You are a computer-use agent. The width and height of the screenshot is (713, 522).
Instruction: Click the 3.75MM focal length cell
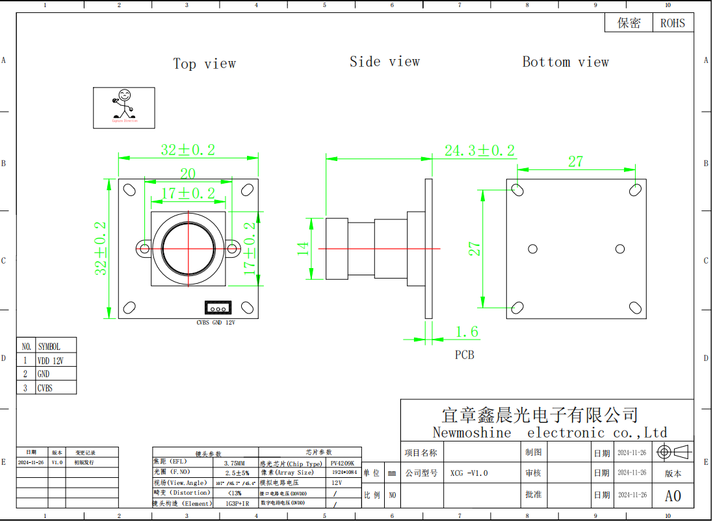point(234,464)
